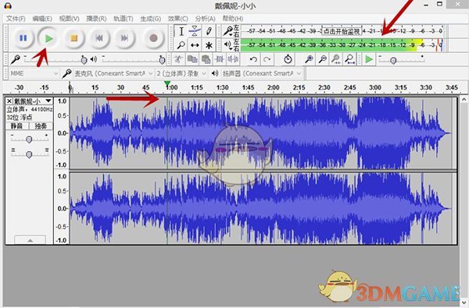Image resolution: width=469 pixels, height=308 pixels.
Task: Open the 帮助(H) menu
Action: (233, 19)
